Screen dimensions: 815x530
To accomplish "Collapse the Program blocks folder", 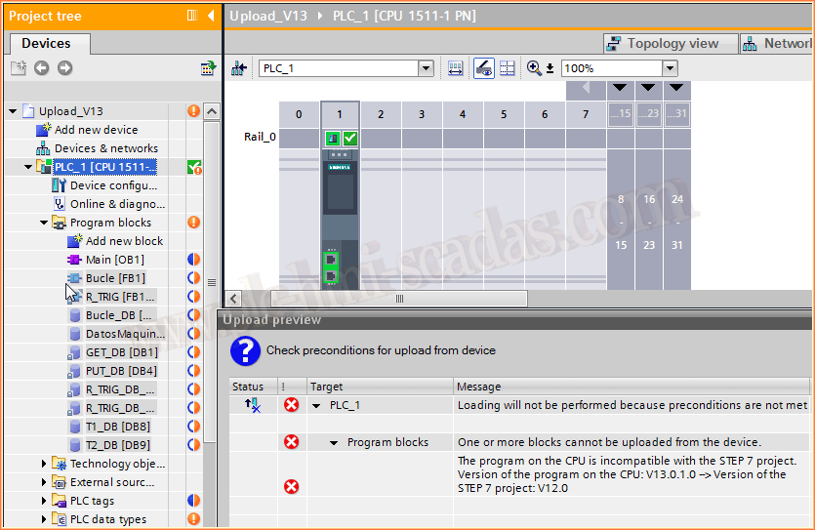I will click(x=44, y=223).
